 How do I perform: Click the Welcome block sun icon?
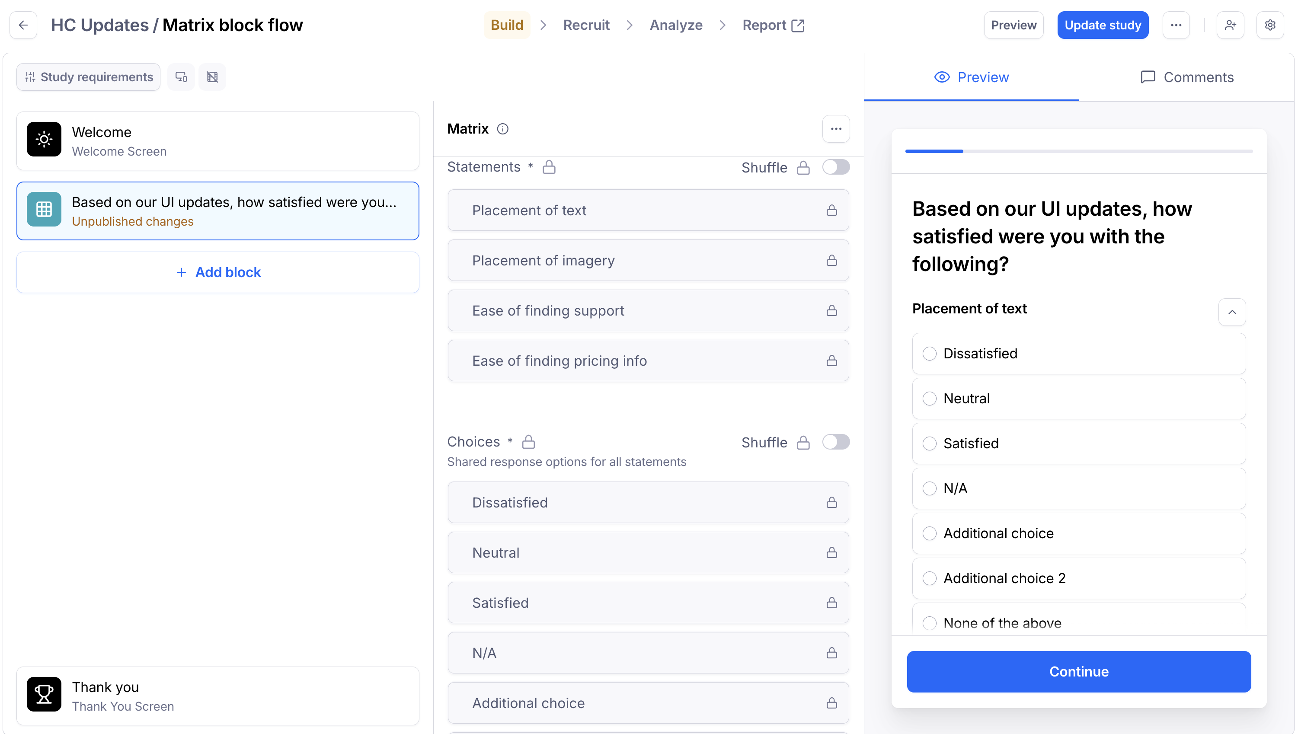pyautogui.click(x=44, y=139)
